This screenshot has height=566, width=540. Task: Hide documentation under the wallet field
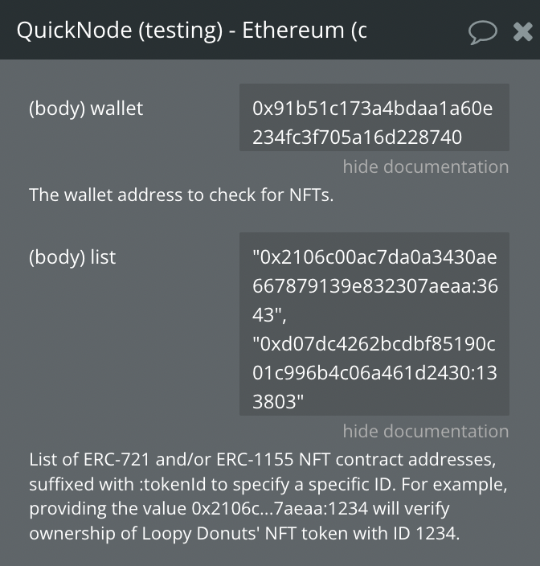426,166
